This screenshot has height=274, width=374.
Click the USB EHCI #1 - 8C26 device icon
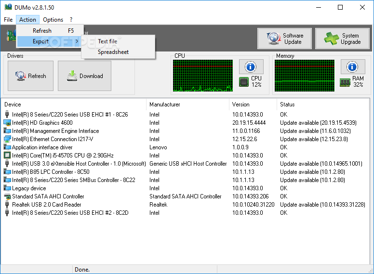[7, 114]
